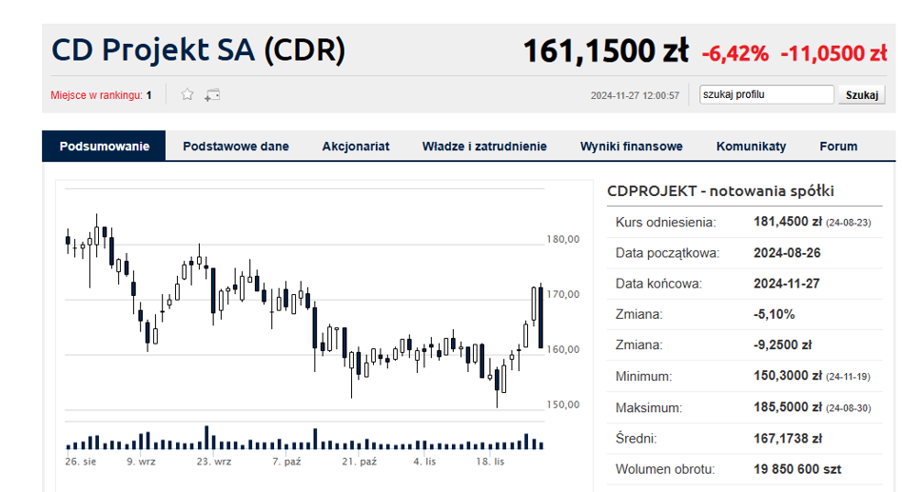Image resolution: width=902 pixels, height=492 pixels.
Task: Select Kurs odniesienia value 181,4500 zł
Action: 788,222
